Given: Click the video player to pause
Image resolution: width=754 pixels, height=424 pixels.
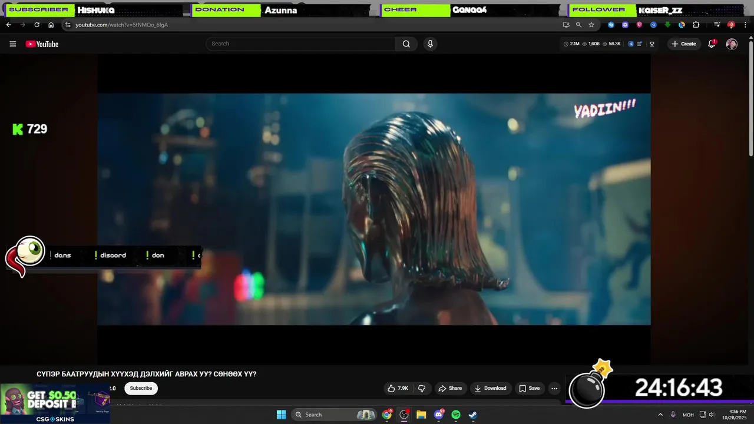Looking at the screenshot, I should (374, 209).
